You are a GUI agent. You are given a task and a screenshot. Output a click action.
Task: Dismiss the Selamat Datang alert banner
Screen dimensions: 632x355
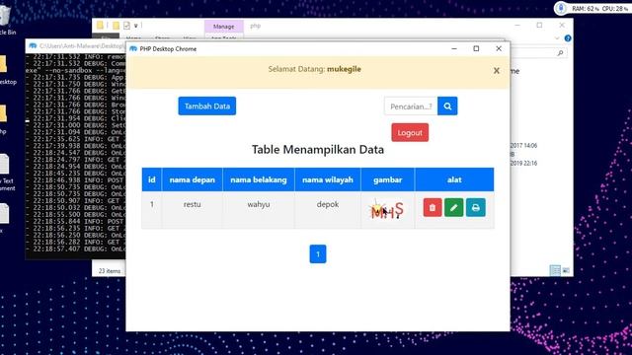(497, 71)
